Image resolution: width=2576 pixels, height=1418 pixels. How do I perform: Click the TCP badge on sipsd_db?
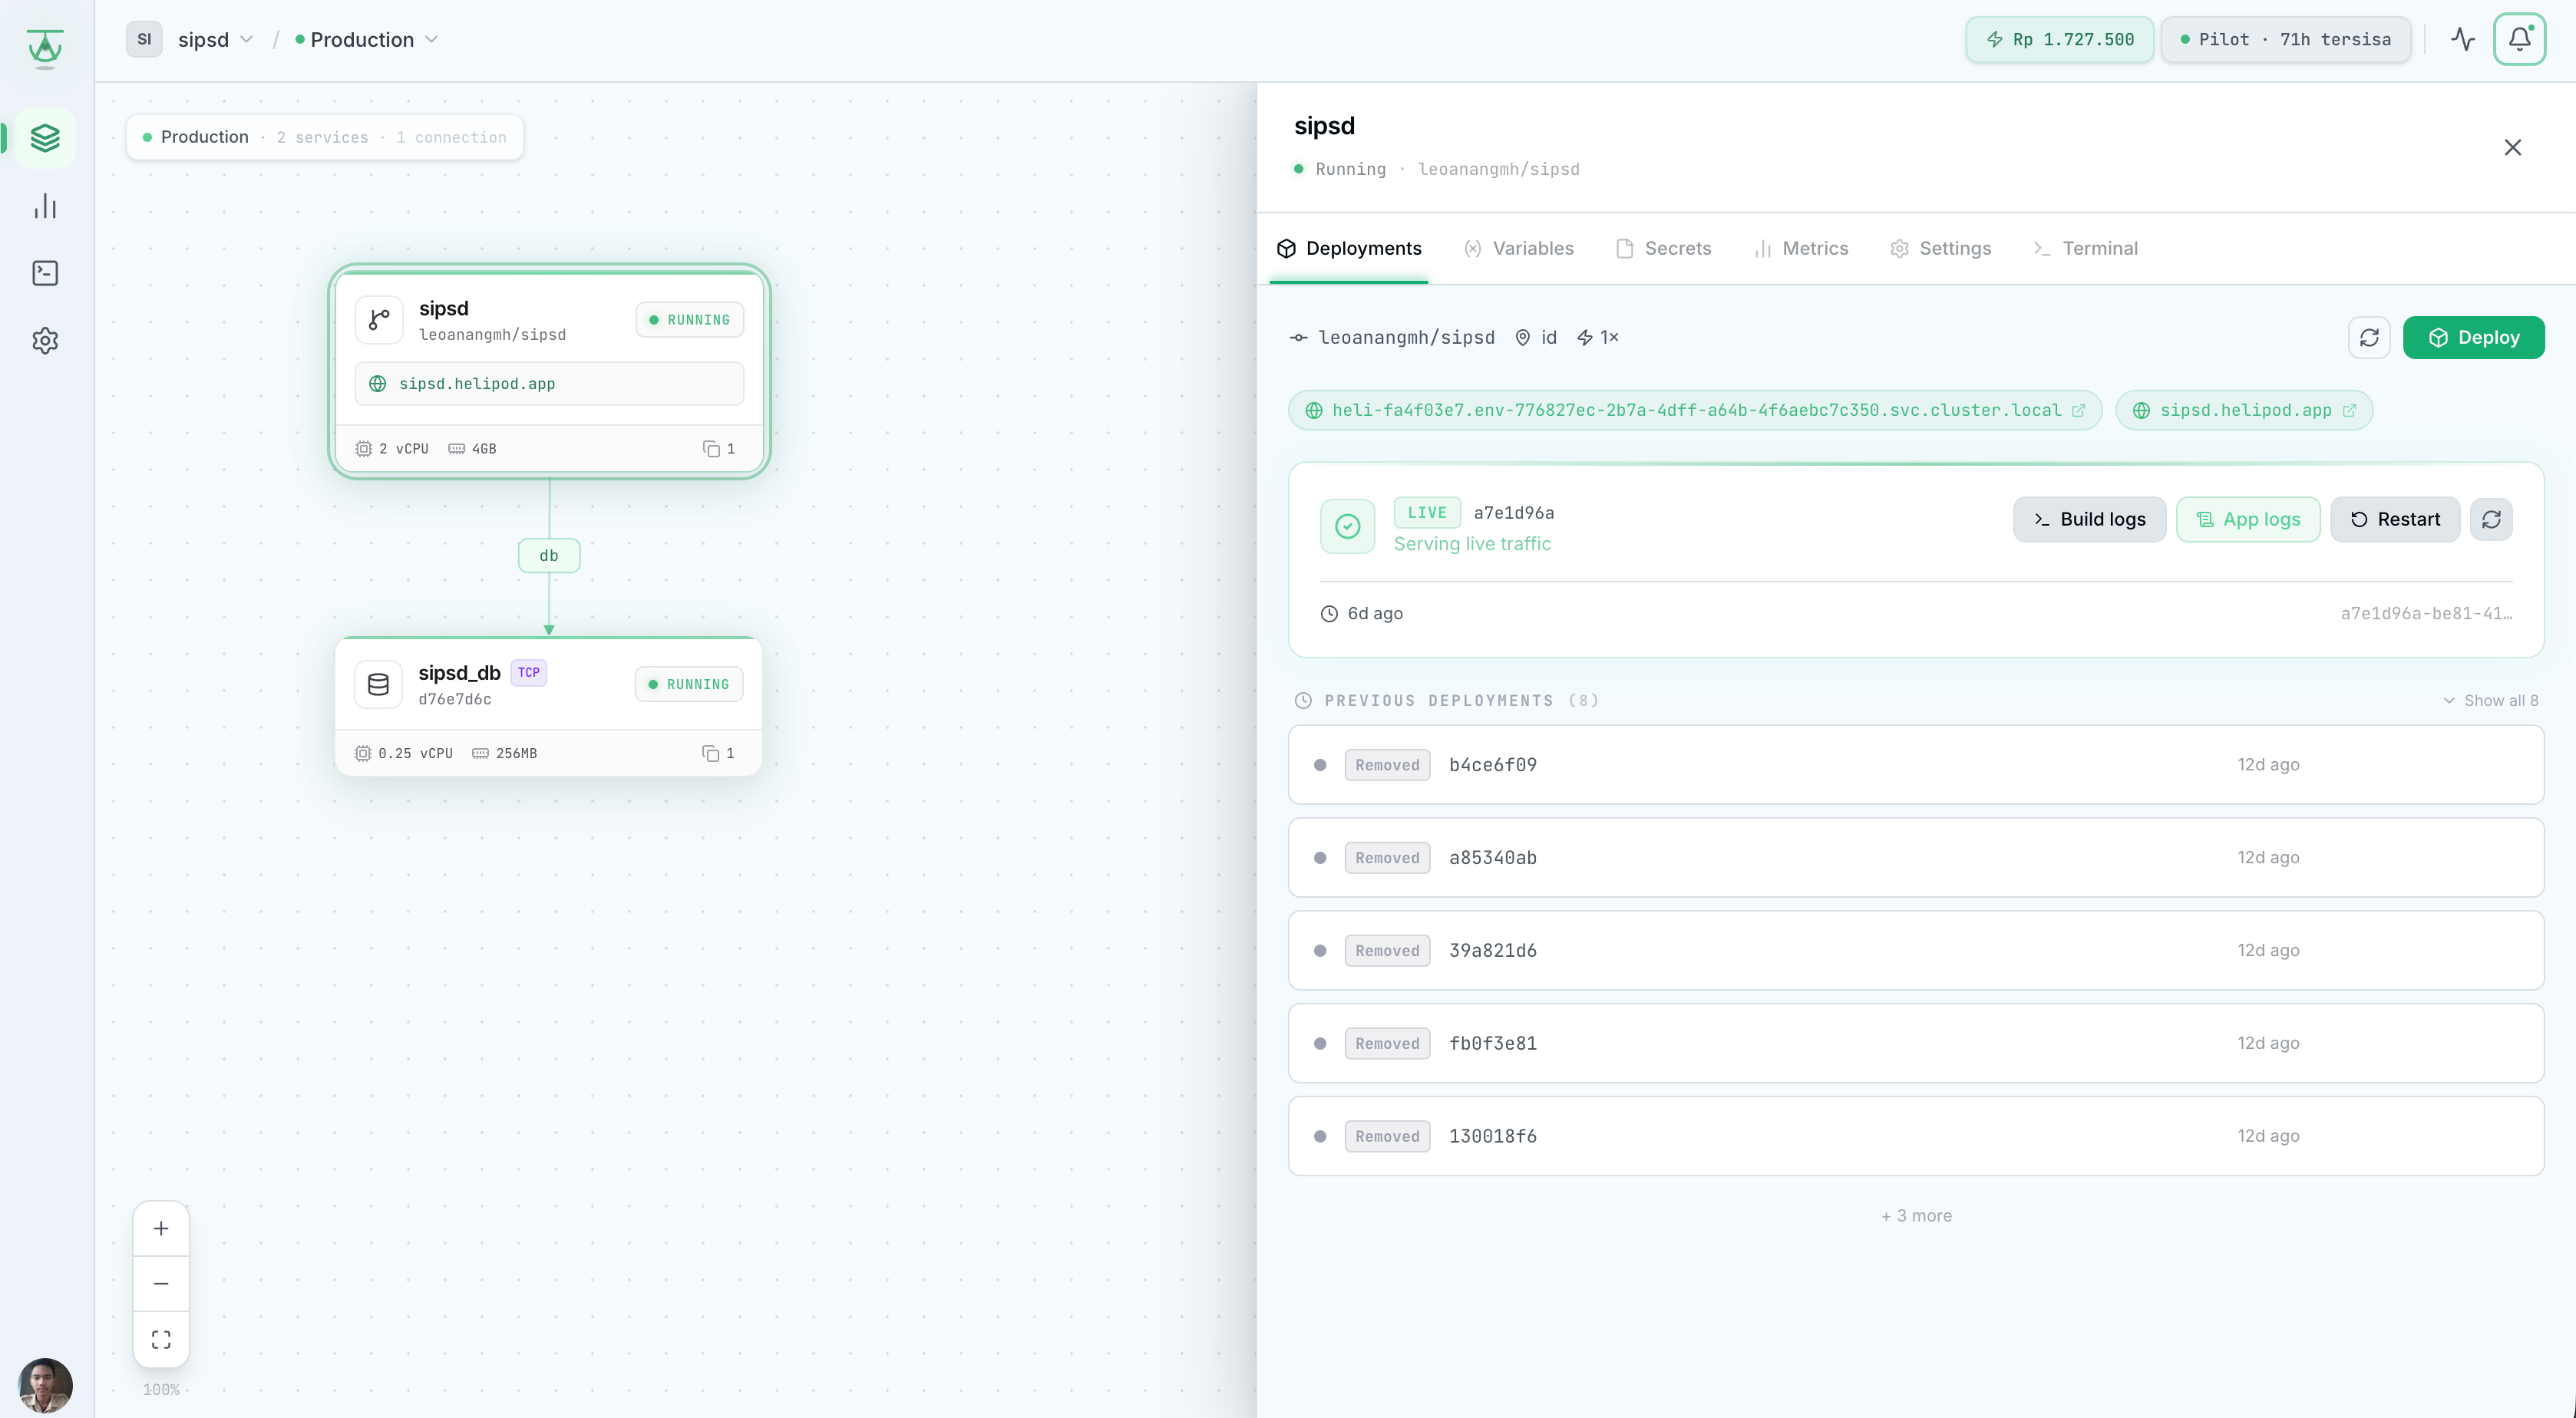[x=529, y=673]
